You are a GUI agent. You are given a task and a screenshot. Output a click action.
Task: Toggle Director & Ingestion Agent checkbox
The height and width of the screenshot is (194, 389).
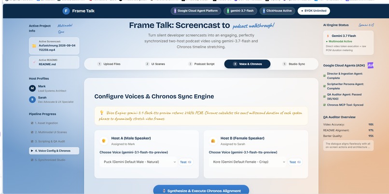324,76
